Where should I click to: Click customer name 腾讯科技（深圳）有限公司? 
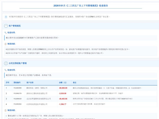click(37, 88)
